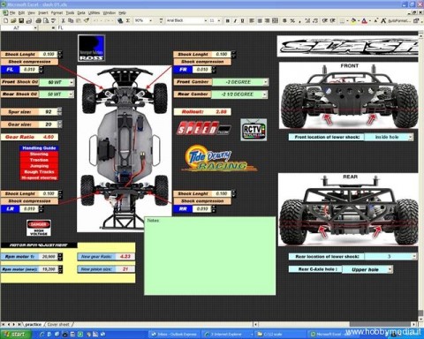Viewport: 424px width, 339px height.
Task: Open the File menu
Action: 12,13
